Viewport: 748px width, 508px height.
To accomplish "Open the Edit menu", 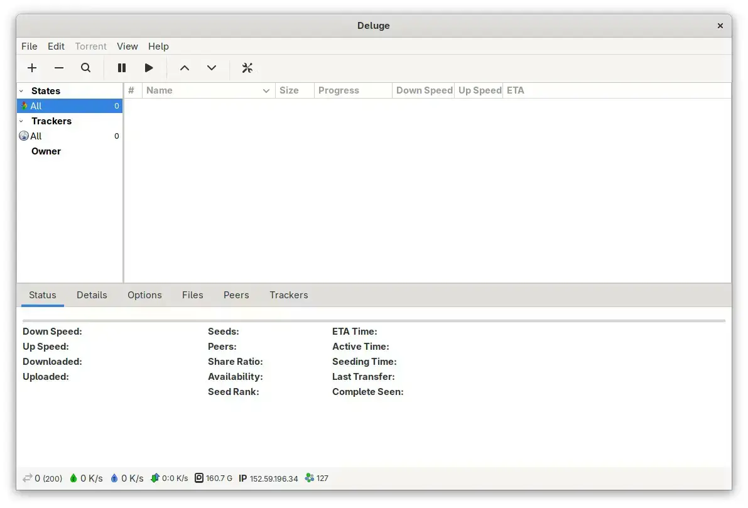I will 56,46.
